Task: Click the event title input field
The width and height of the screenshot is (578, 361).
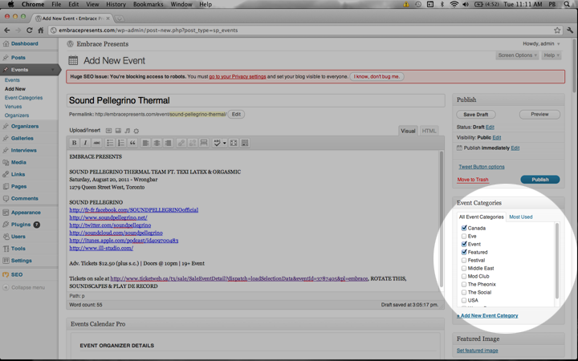Action: tap(255, 100)
